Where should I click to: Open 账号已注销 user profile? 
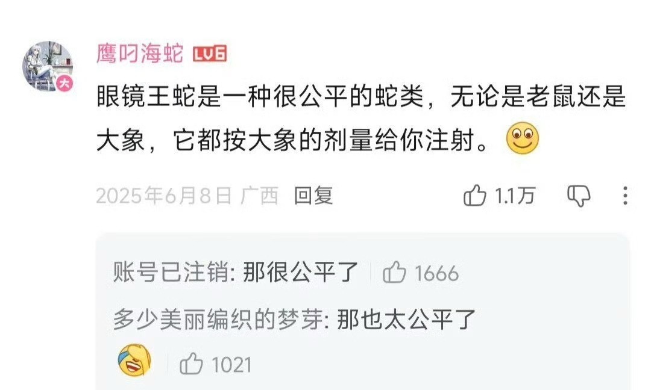point(170,273)
